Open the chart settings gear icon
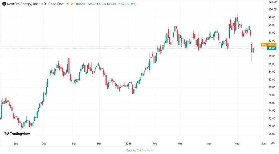 pyautogui.click(x=273, y=144)
